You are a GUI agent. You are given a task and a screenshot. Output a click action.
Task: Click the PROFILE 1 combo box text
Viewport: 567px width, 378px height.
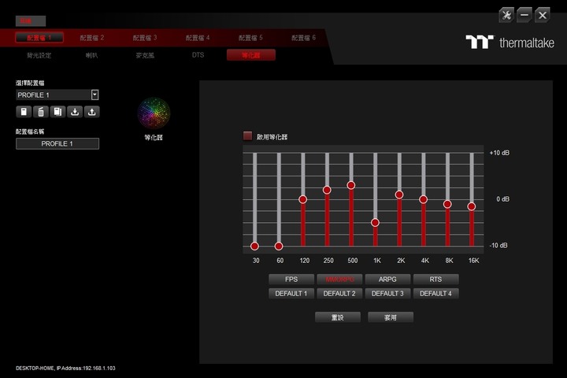33,94
